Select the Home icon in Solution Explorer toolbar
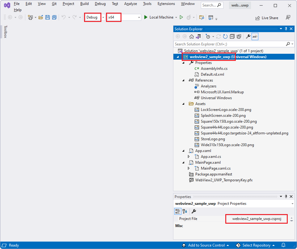This screenshot has width=297, height=249. (x=191, y=36)
